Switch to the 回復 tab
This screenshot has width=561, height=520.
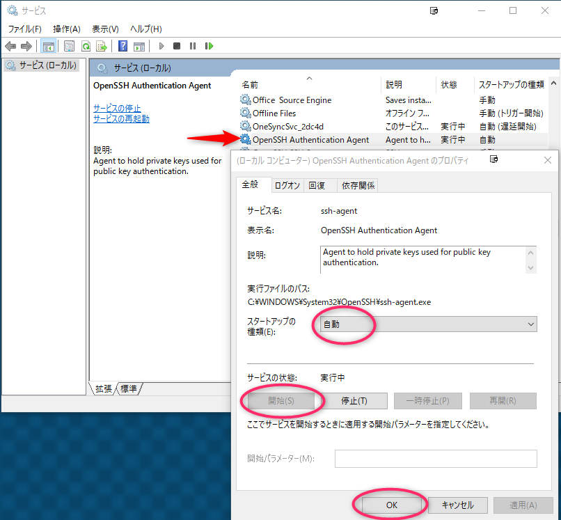click(319, 185)
